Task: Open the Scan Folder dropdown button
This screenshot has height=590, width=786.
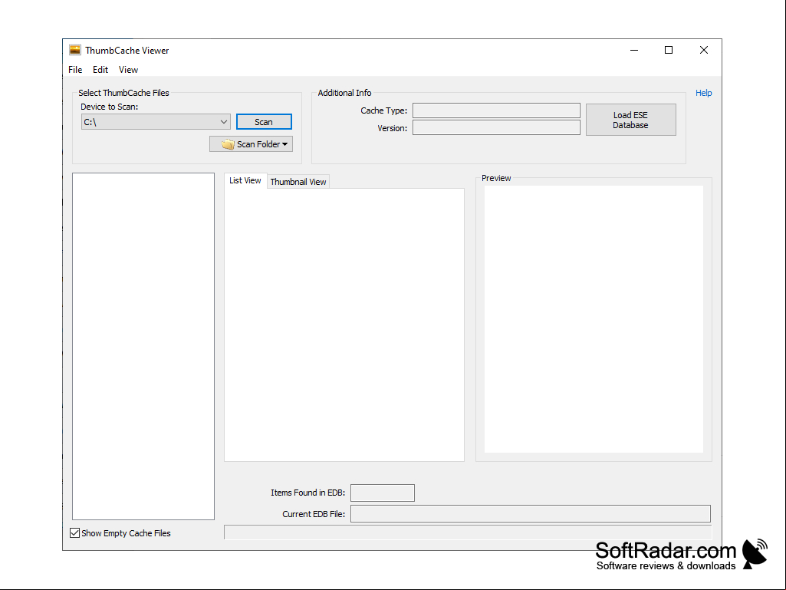Action: (252, 144)
